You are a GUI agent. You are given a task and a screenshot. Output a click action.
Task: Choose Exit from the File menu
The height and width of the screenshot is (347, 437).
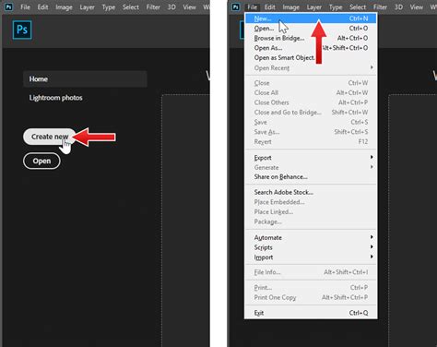(311, 313)
